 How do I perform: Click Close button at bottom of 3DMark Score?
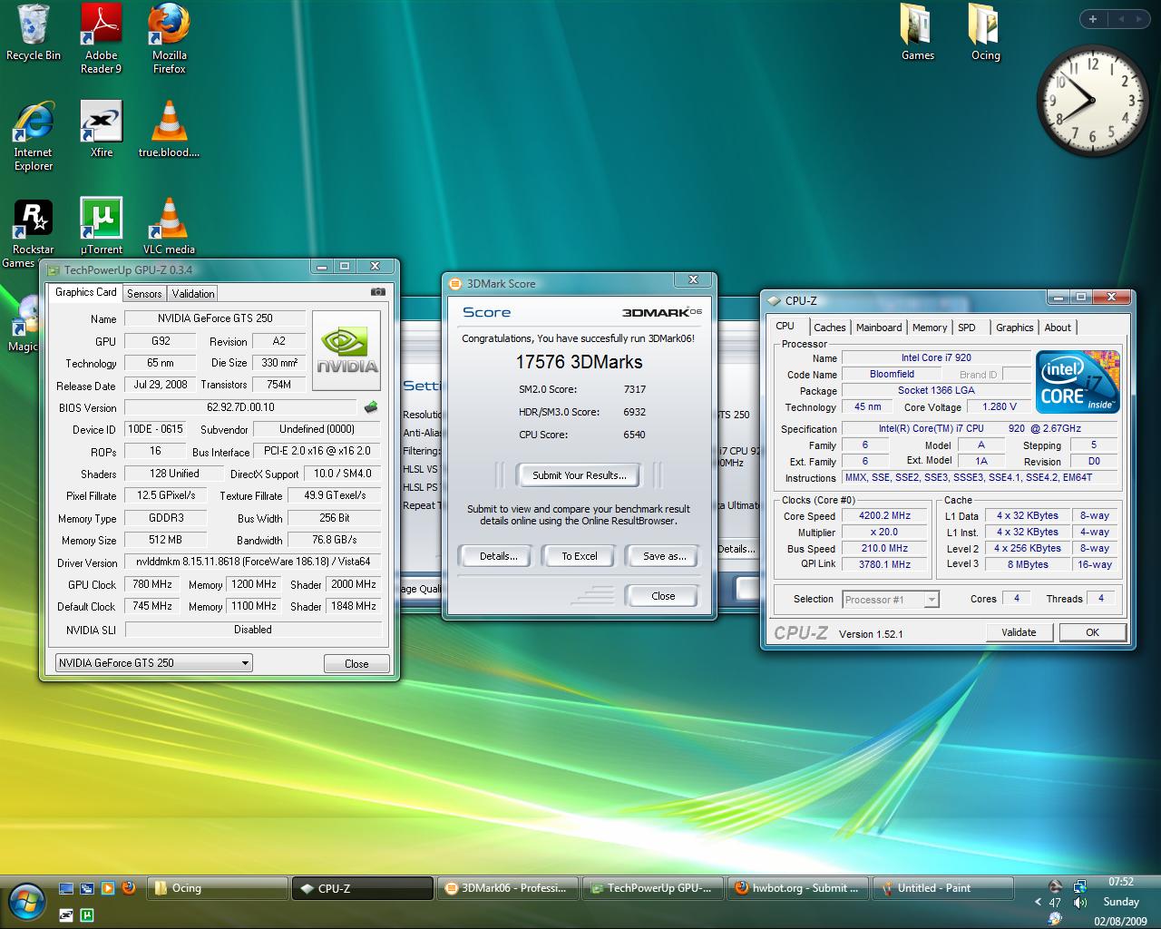(x=663, y=596)
